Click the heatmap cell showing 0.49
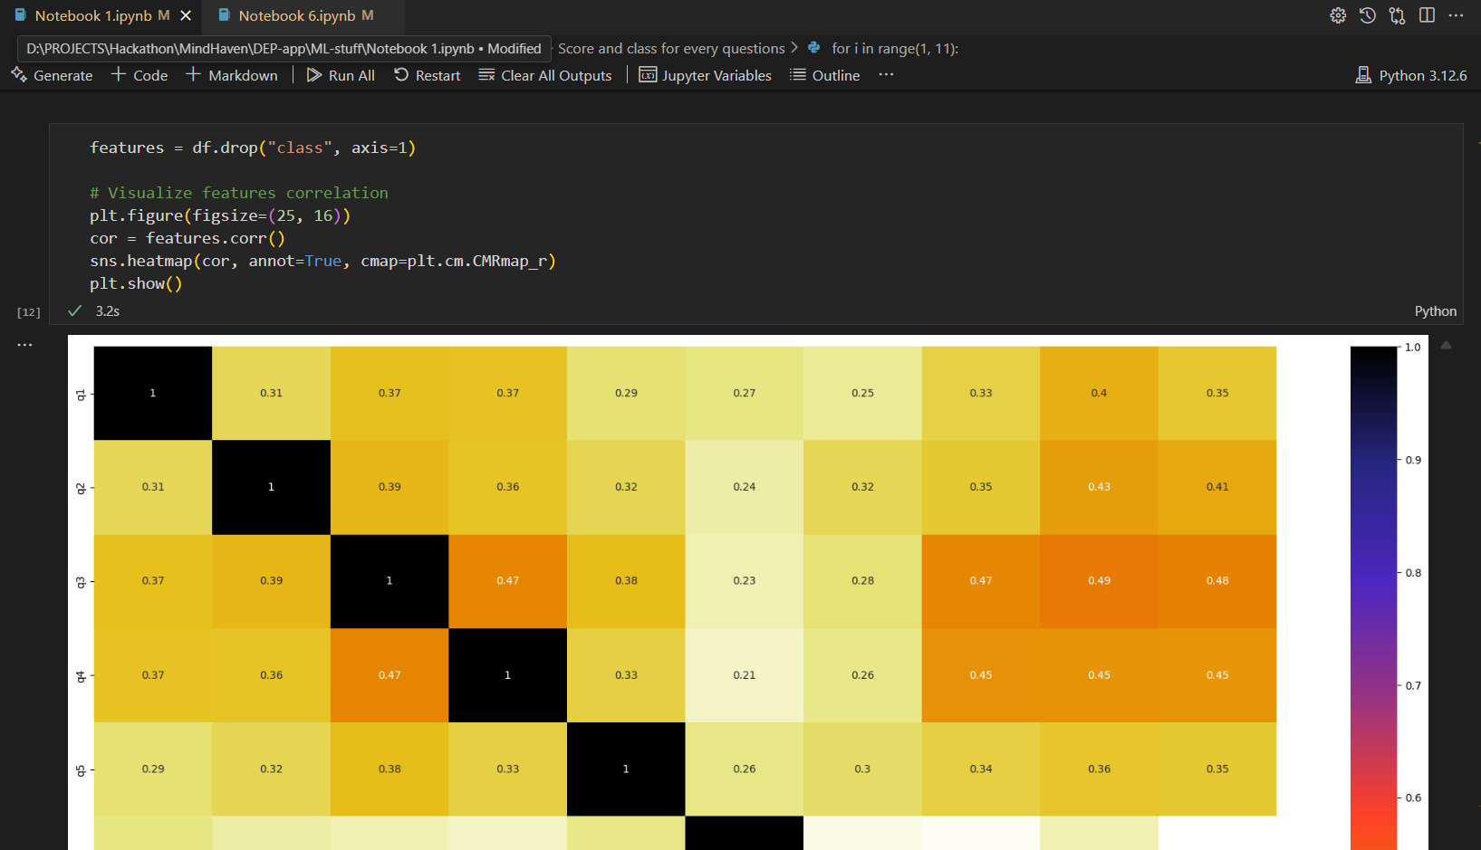Image resolution: width=1481 pixels, height=850 pixels. point(1099,581)
